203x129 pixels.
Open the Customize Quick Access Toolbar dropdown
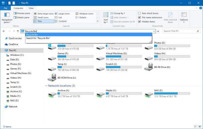tap(17, 3)
